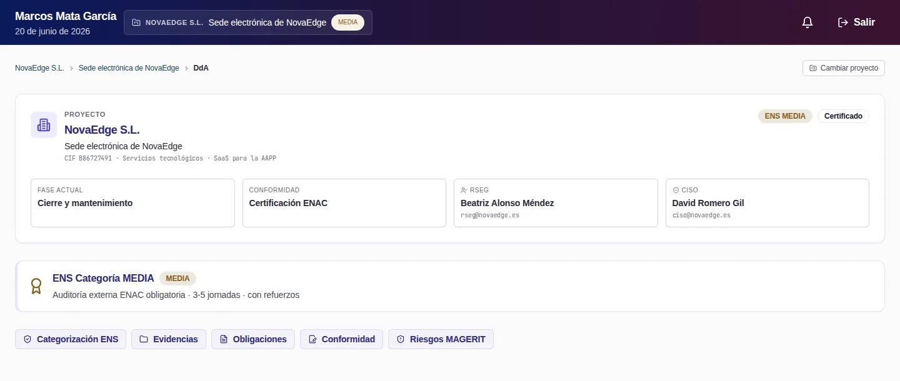The image size is (900, 381).
Task: Click the Certificado status badge
Action: click(843, 116)
